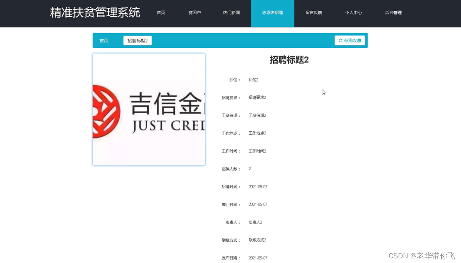Open the 贫困户 navigation menu item
The height and width of the screenshot is (263, 461).
pos(194,13)
